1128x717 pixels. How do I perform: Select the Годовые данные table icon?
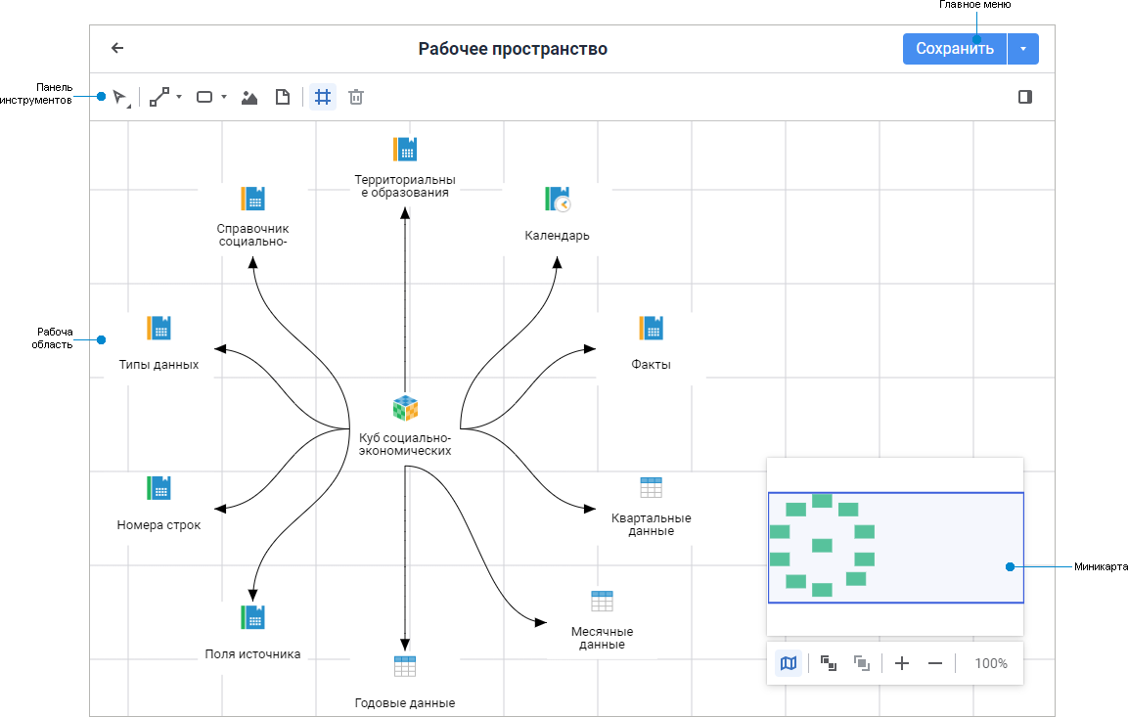click(x=405, y=666)
